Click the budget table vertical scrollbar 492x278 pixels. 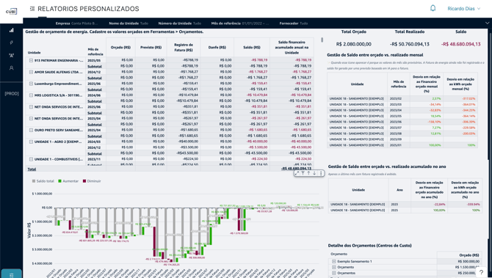[322, 40]
